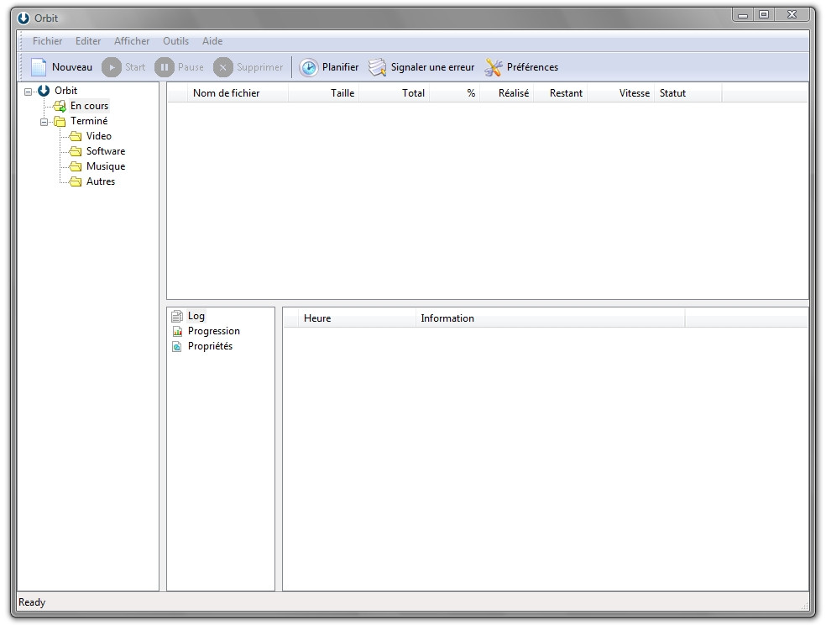Collapse the Terminé folder branch
826x625 pixels.
pyautogui.click(x=45, y=121)
